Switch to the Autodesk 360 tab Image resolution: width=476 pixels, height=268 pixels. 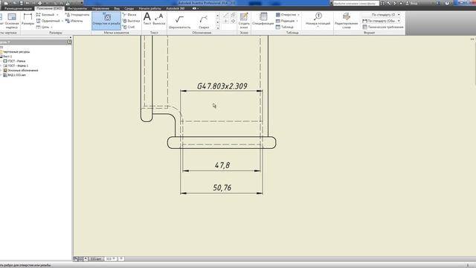pos(176,8)
